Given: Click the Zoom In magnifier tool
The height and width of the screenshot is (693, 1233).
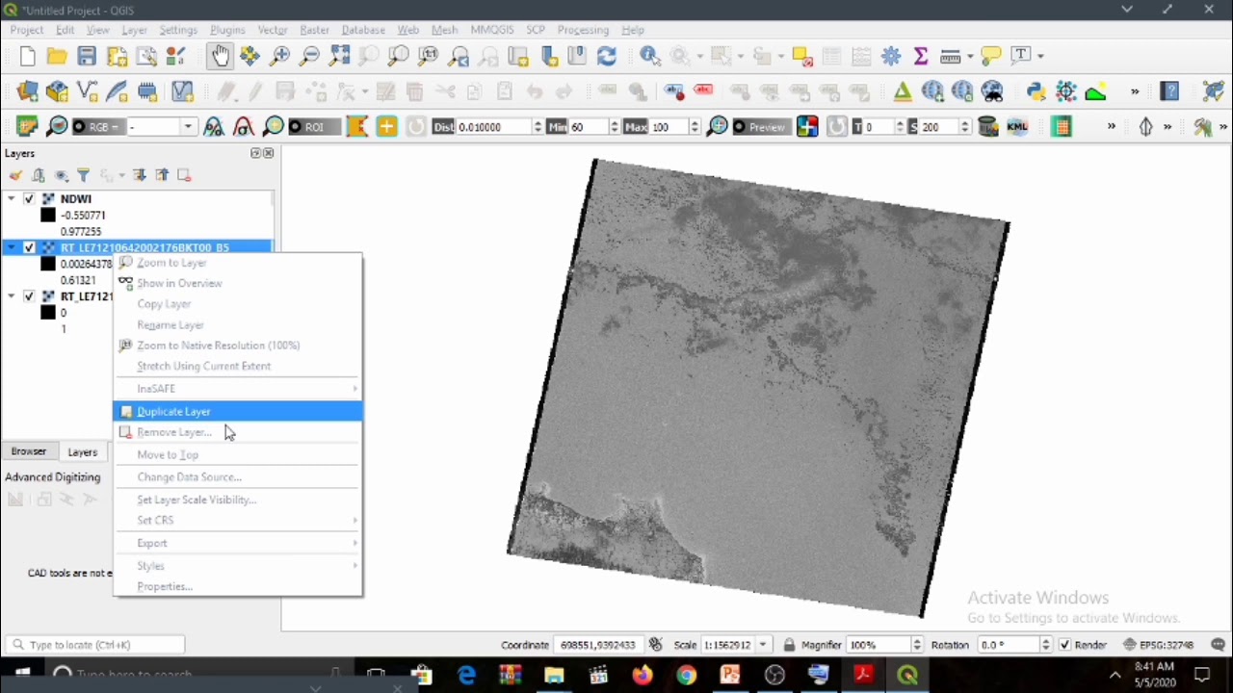Looking at the screenshot, I should (x=279, y=56).
